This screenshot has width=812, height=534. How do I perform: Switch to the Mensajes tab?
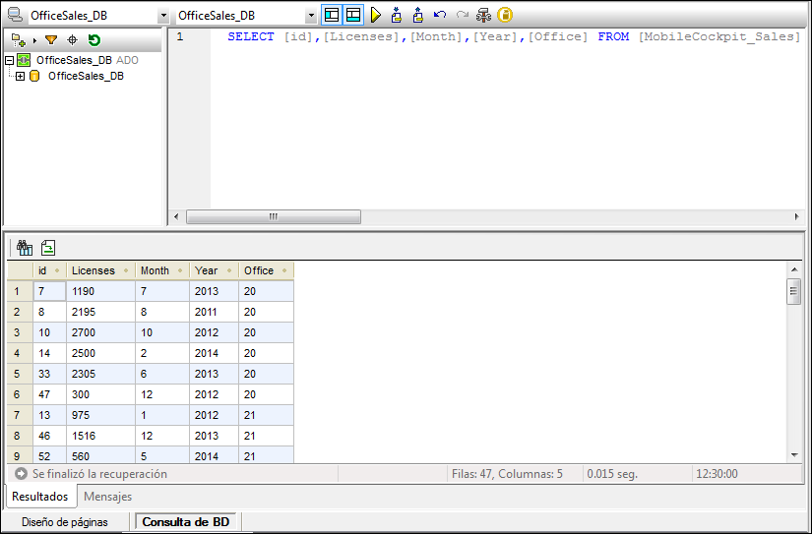pos(107,497)
